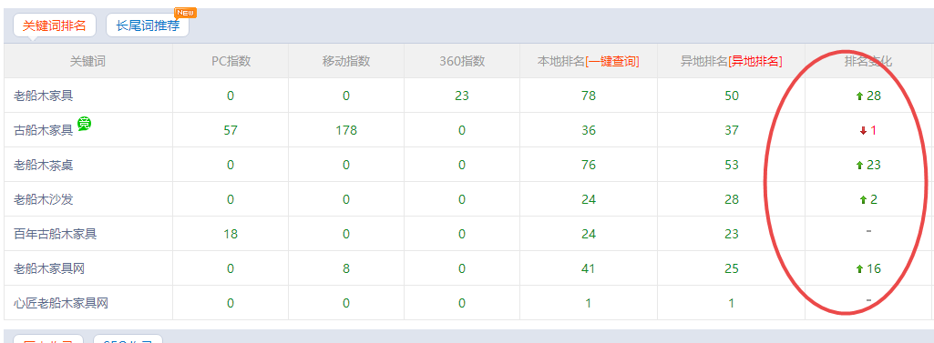
Task: Click the 一键查询 link in 本地排名 header
Action: 612,61
